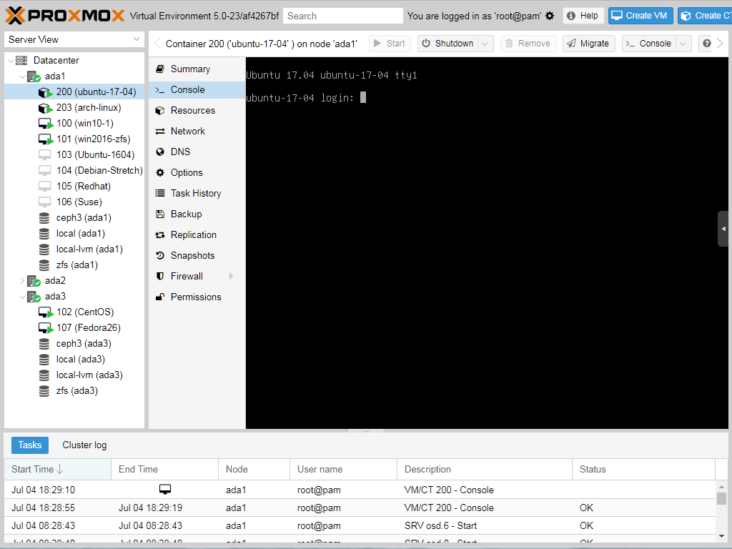Click the Create VM button
This screenshot has width=732, height=549.
tap(640, 15)
